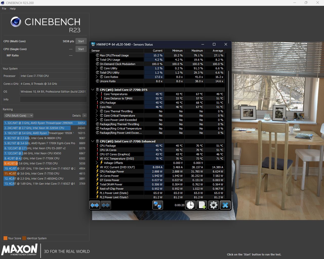The width and height of the screenshot is (324, 259).
Task: Click the Sensor column header
Action: (117, 51)
